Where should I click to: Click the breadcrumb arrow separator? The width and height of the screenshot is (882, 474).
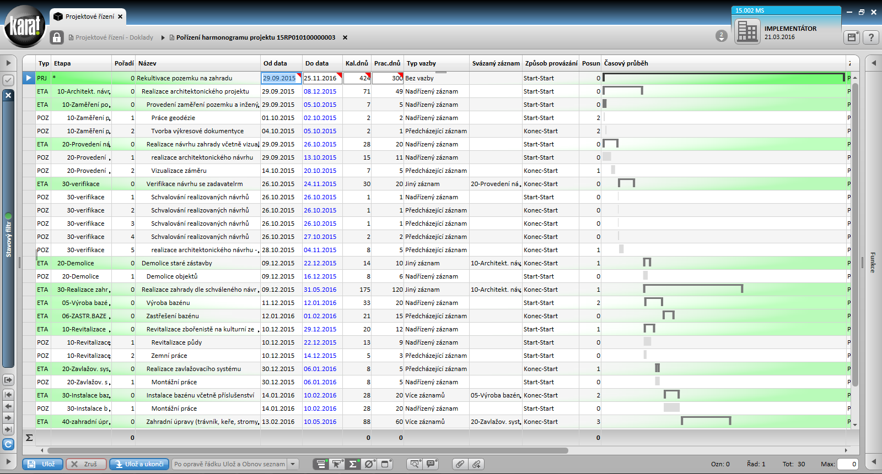click(163, 37)
